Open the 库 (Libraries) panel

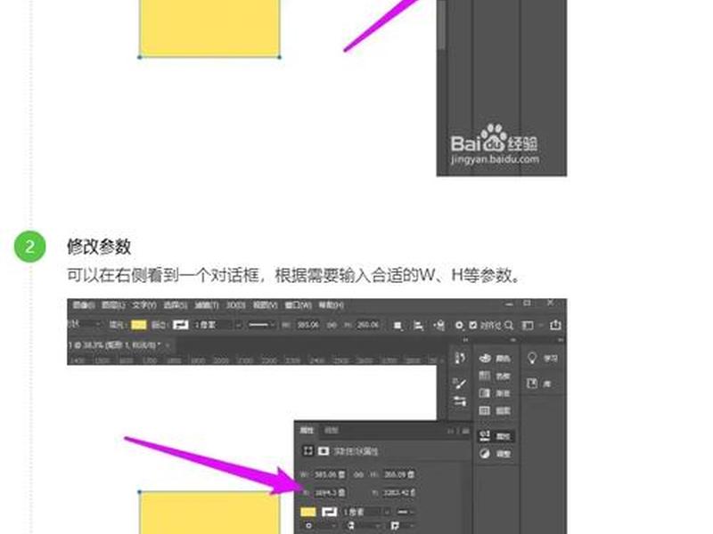pos(539,384)
